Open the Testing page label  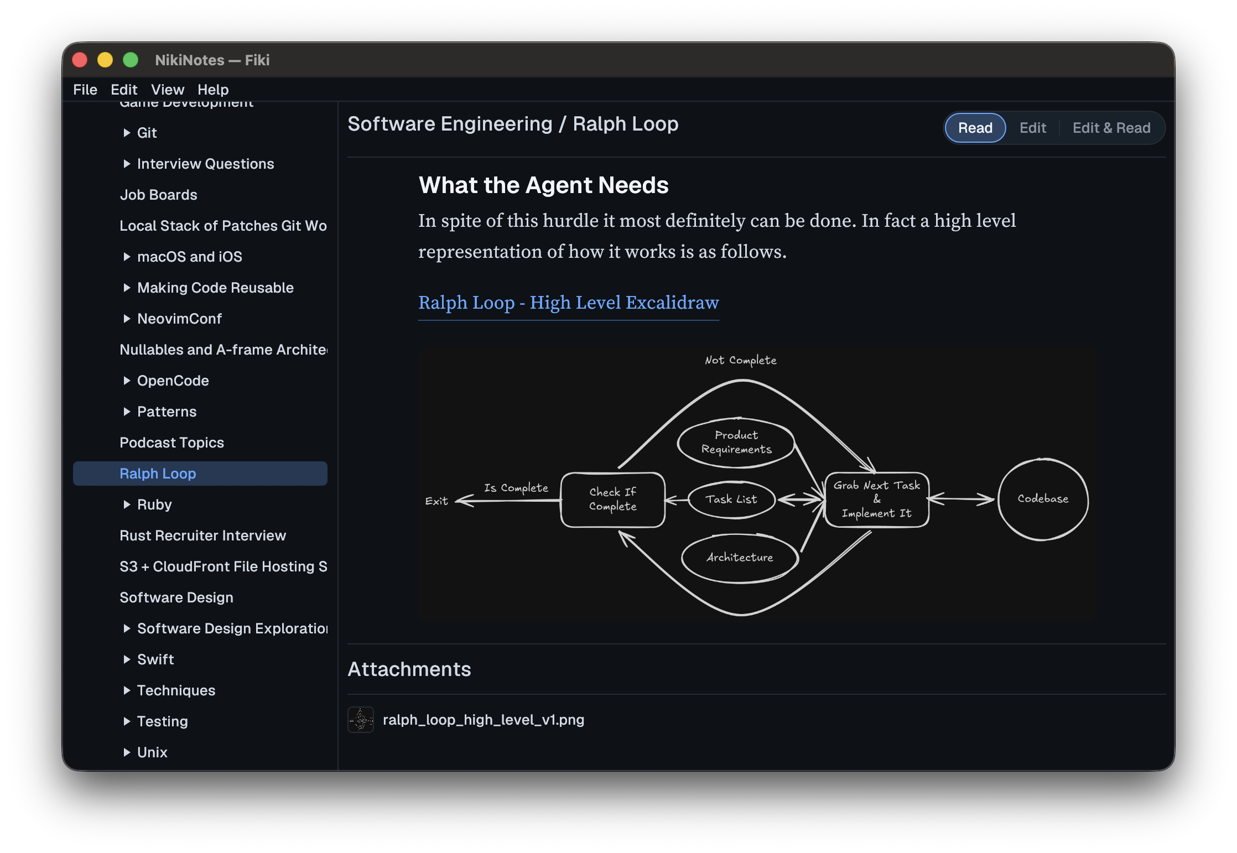point(162,721)
